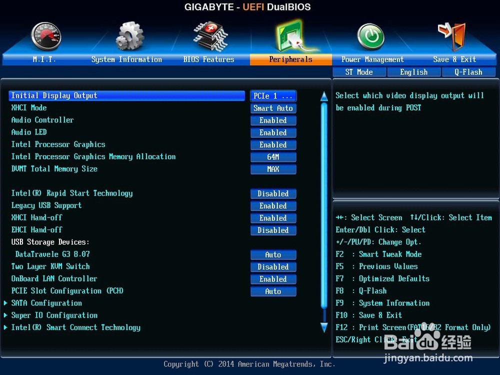Change PCIE Slot Configuration Auto value
500x375 pixels.
(273, 291)
